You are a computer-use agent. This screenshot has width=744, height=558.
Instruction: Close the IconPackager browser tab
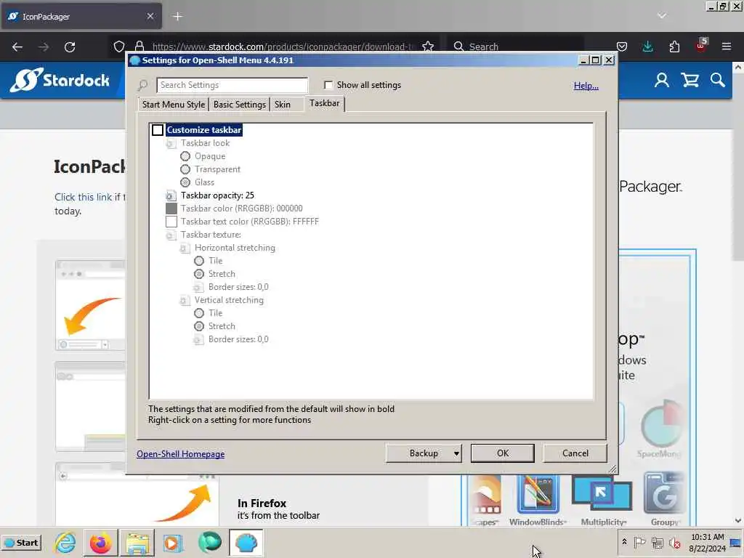point(150,16)
